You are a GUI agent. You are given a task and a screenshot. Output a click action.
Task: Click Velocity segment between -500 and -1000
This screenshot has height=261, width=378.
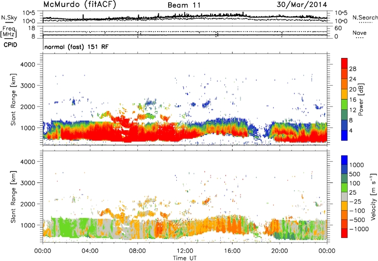pyautogui.click(x=344, y=224)
